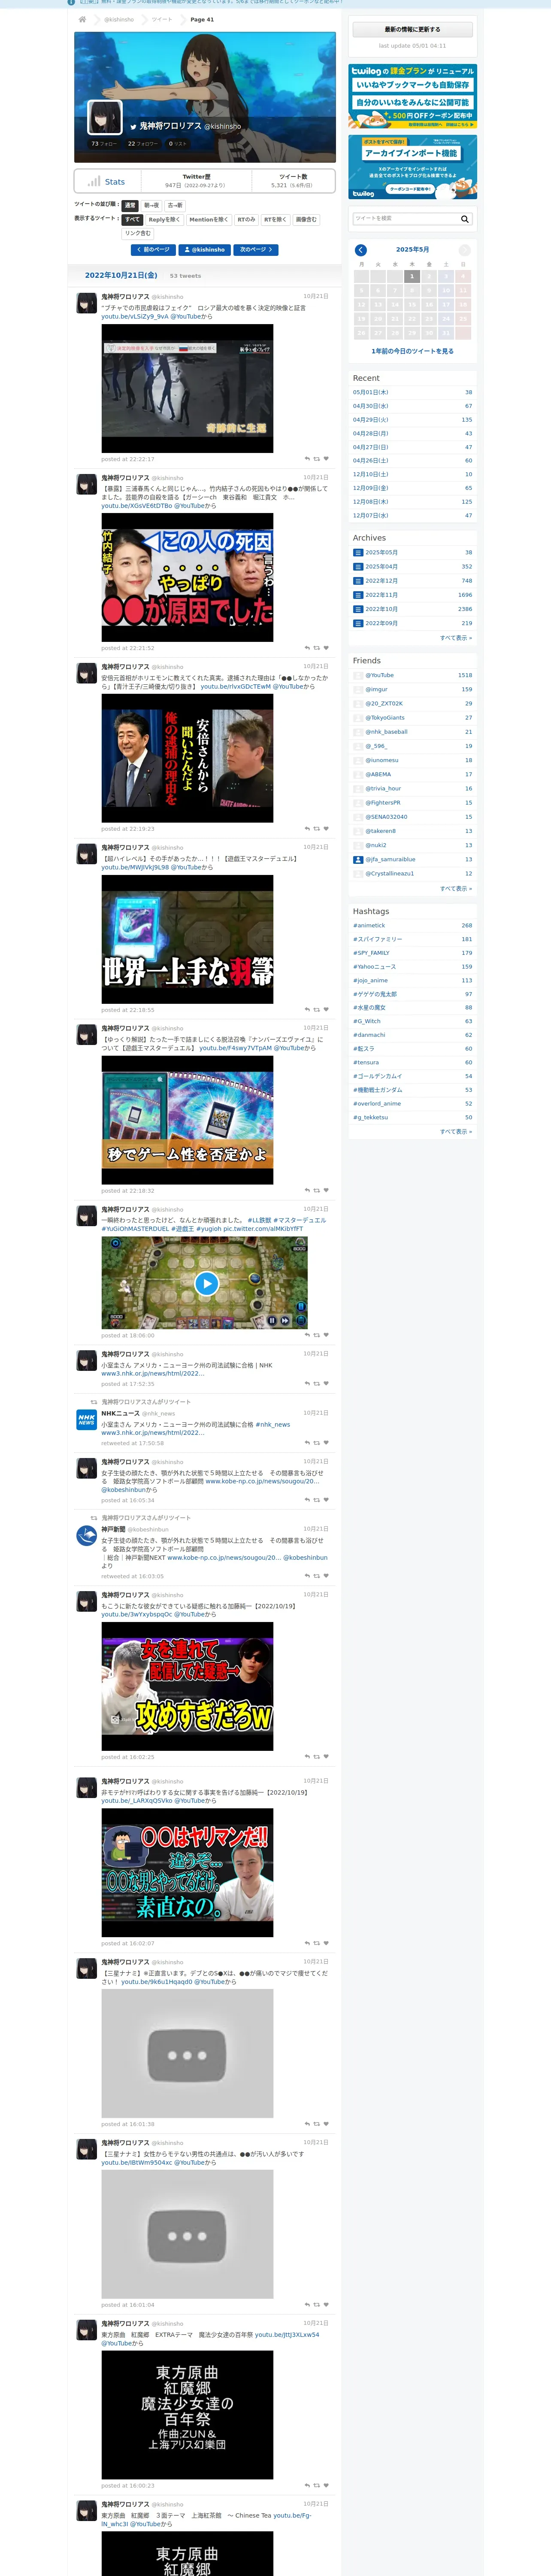Click the アーカイブインポート機能 banner ad
The height and width of the screenshot is (2576, 551).
[x=412, y=167]
